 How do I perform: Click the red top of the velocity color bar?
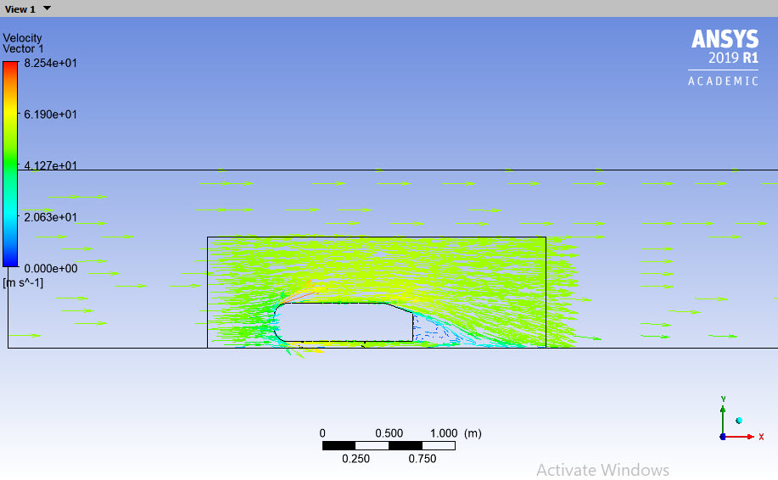[x=9, y=66]
